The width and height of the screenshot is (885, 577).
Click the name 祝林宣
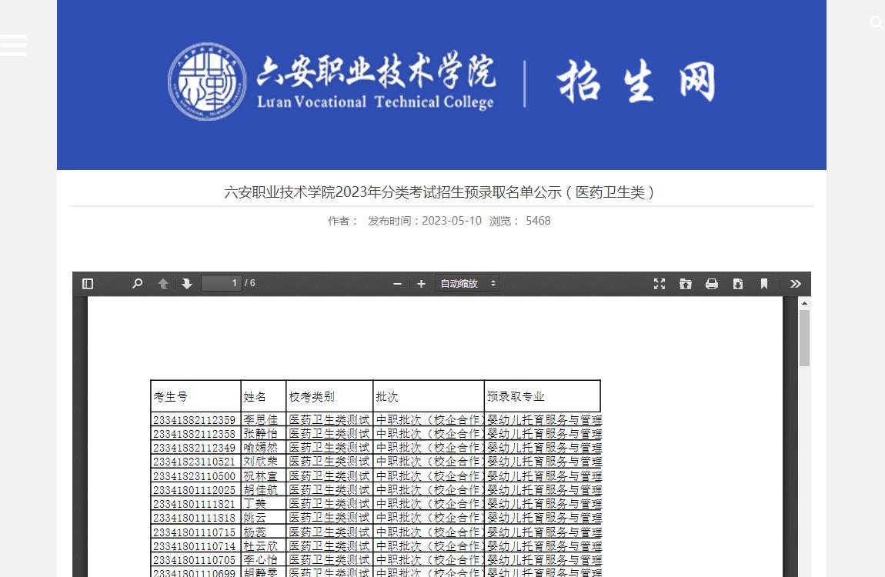pyautogui.click(x=261, y=476)
